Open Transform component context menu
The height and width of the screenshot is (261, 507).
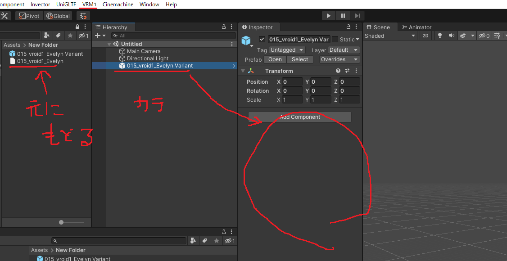coord(356,71)
